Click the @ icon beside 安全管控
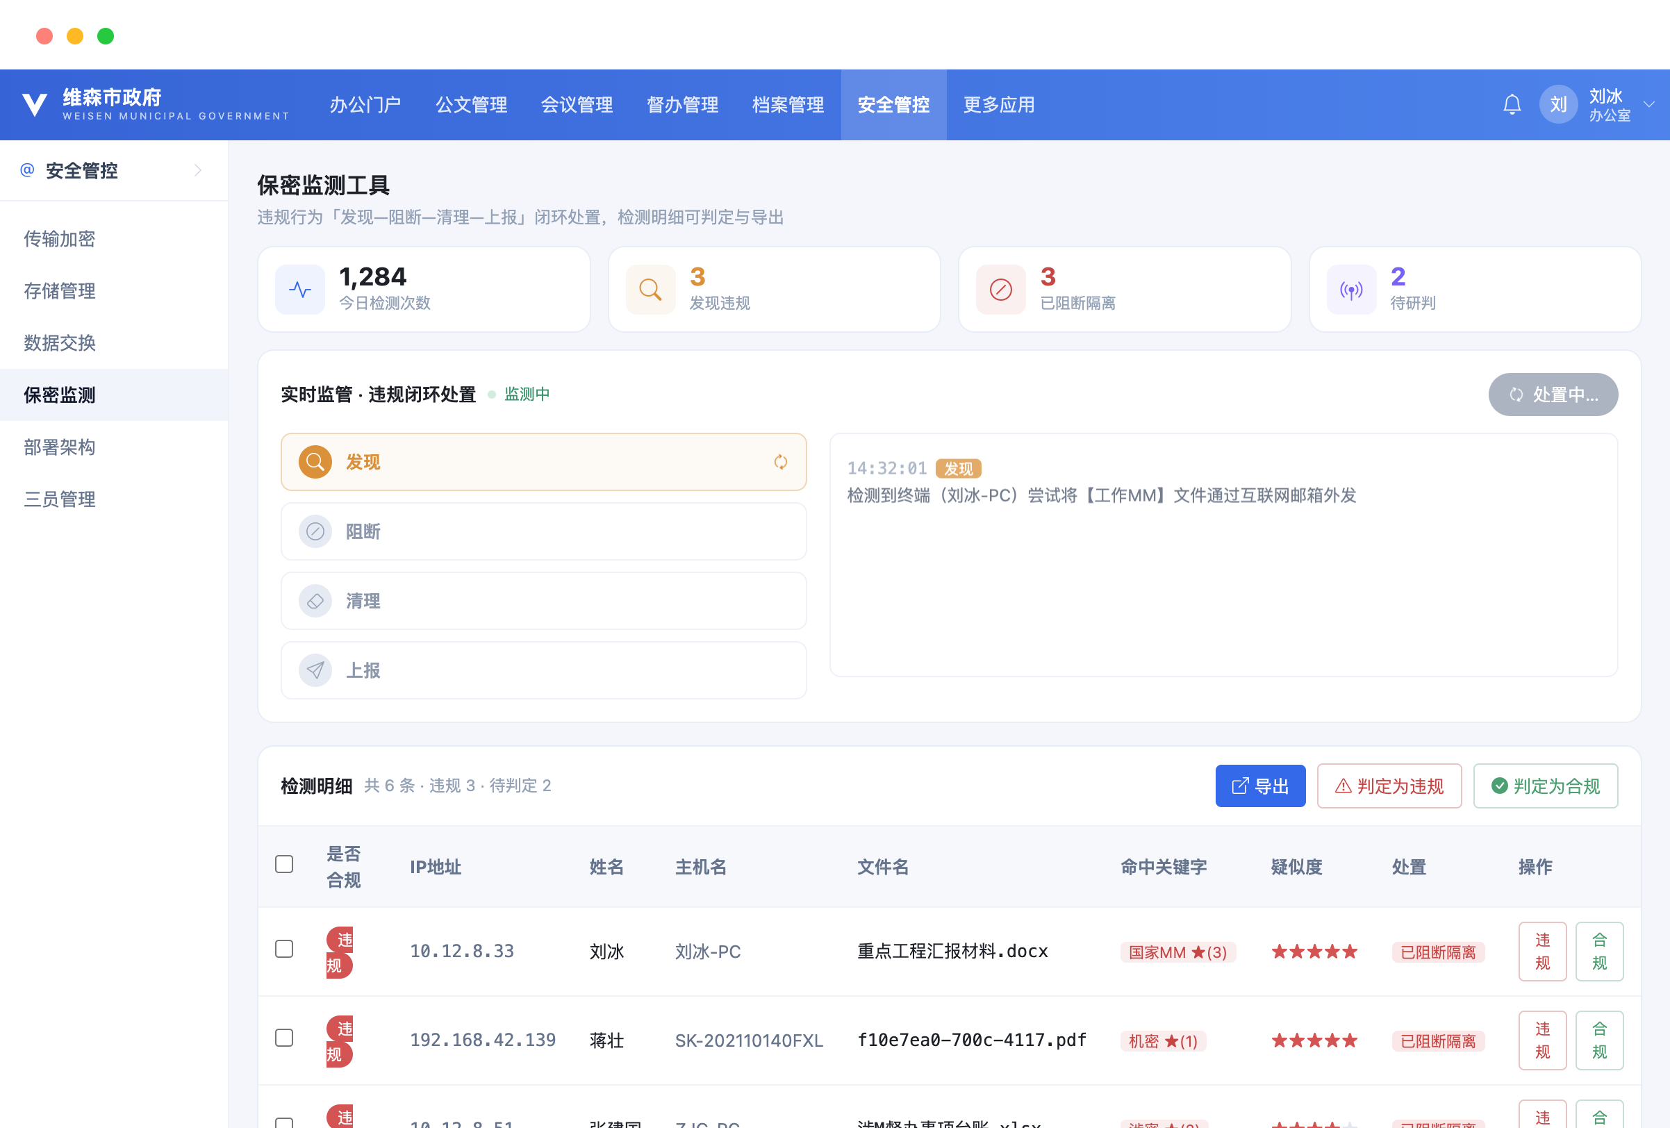The image size is (1670, 1128). pyautogui.click(x=27, y=170)
